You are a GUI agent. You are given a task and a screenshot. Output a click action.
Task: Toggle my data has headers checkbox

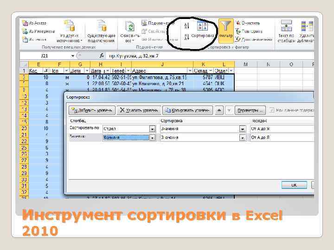tap(271, 110)
